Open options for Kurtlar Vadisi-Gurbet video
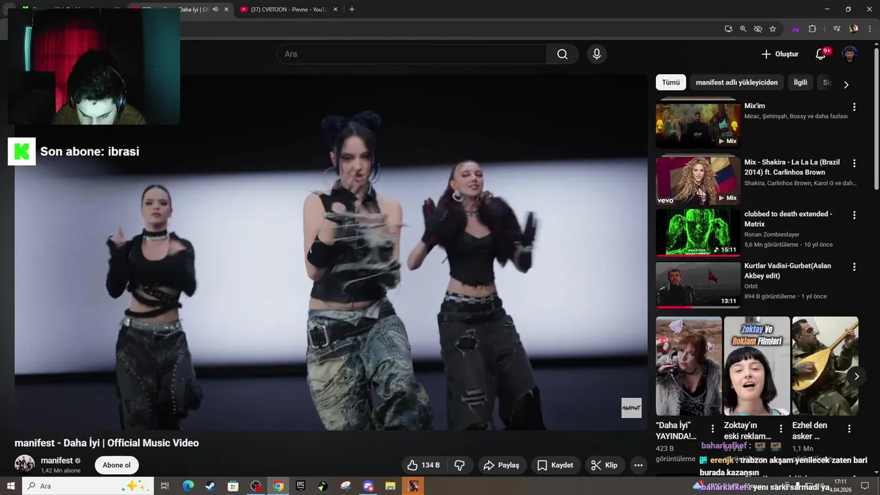Viewport: 880px width, 495px height. (855, 267)
